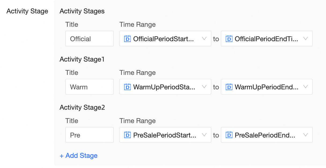Focus the Pre title input field
This screenshot has width=326, height=168.
(x=89, y=135)
